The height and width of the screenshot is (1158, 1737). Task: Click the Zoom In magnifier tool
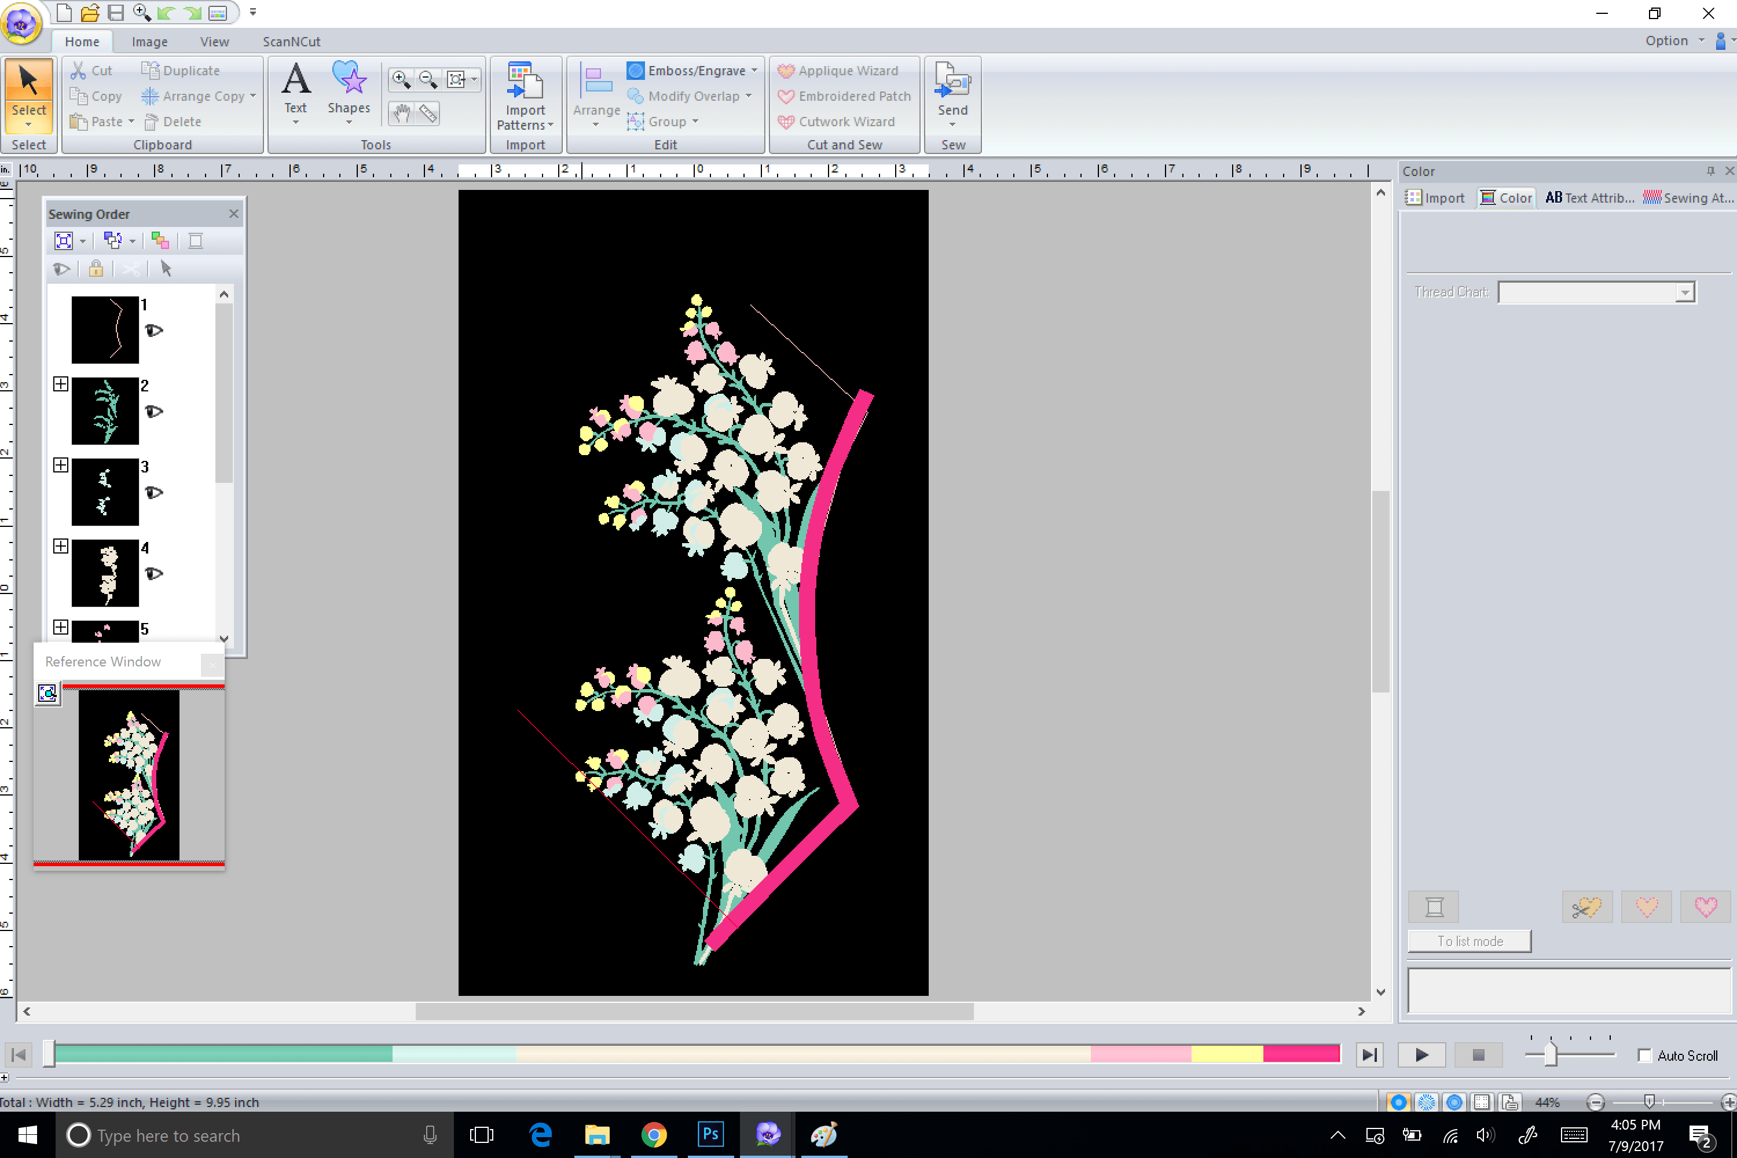[401, 79]
